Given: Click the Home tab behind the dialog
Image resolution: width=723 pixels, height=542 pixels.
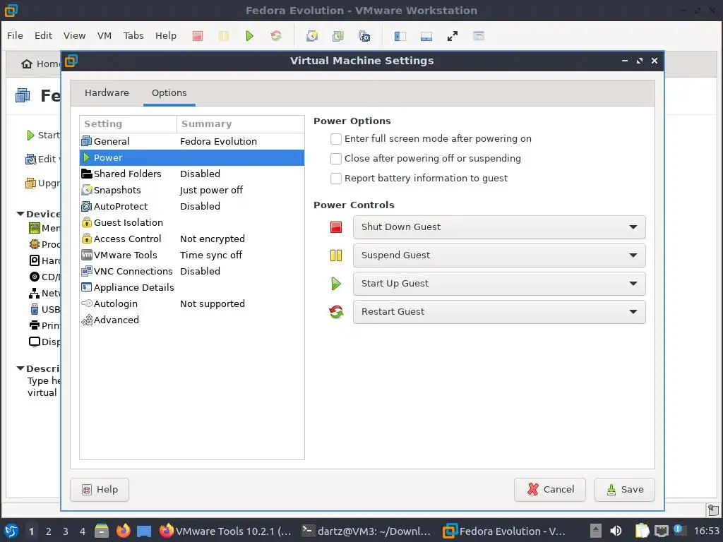Looking at the screenshot, I should 40,64.
